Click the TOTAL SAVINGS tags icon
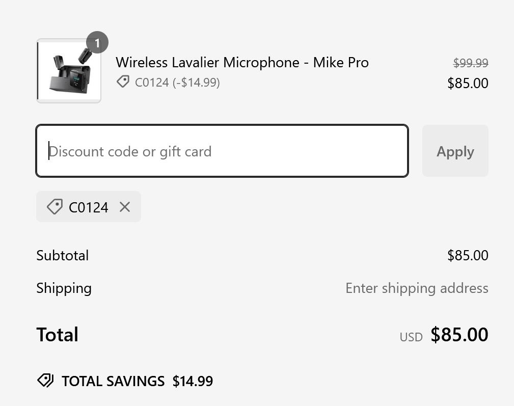This screenshot has width=514, height=406. tap(45, 381)
